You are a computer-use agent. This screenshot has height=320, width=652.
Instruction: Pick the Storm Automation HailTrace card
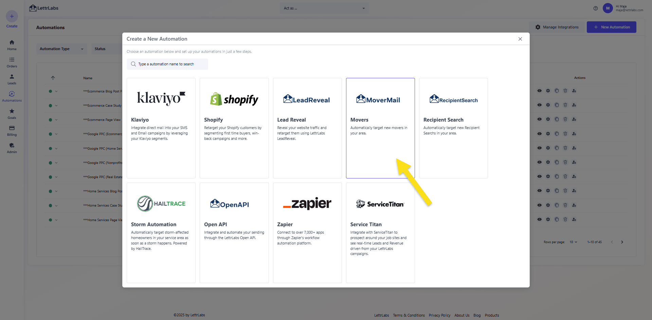click(161, 233)
